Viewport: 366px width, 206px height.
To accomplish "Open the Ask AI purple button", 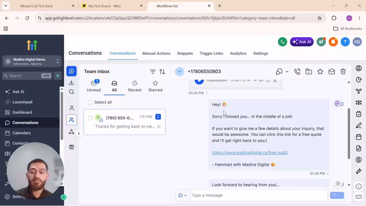I will click(x=302, y=42).
